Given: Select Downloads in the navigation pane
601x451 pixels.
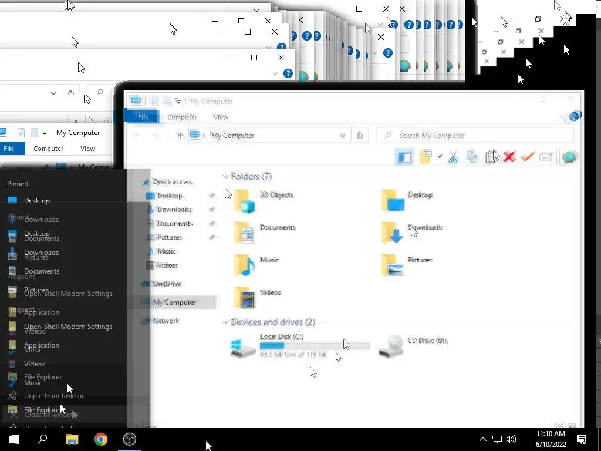Looking at the screenshot, I should 169,210.
